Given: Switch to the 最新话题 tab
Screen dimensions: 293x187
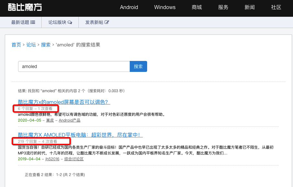Looking at the screenshot, I should tap(20, 23).
